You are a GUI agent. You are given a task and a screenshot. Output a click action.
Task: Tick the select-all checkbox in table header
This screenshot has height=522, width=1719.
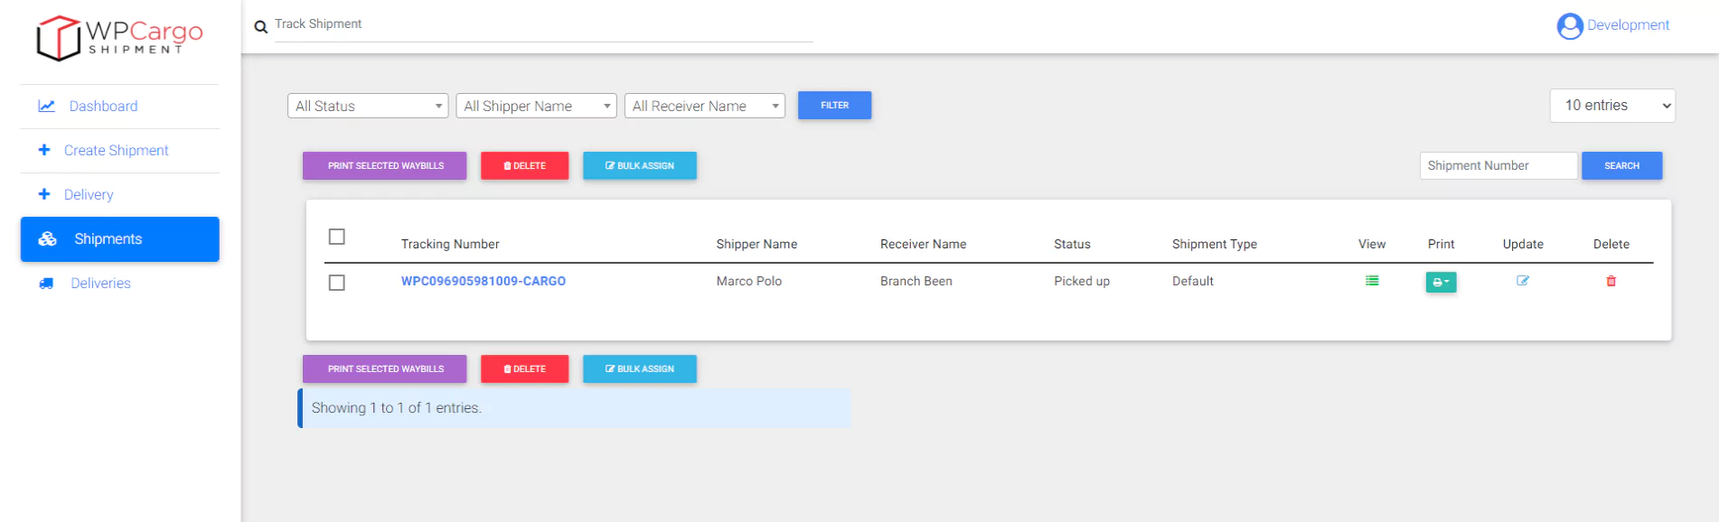tap(337, 237)
